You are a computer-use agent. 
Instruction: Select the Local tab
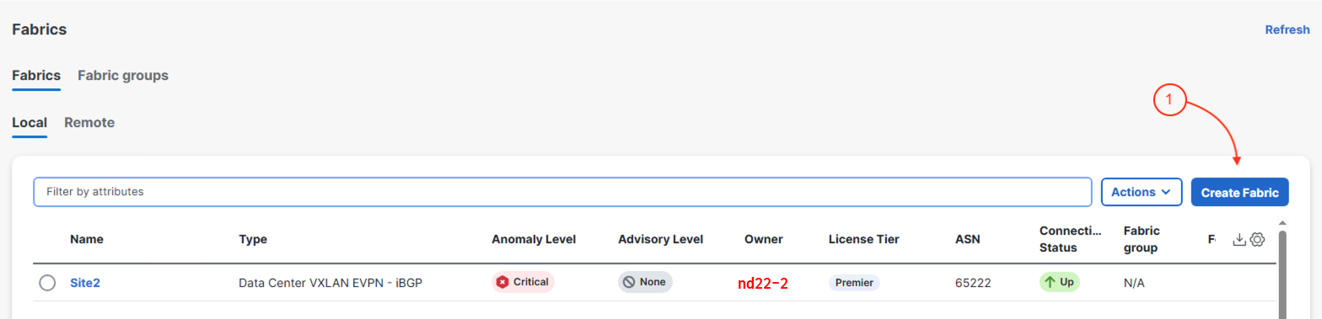pos(30,123)
